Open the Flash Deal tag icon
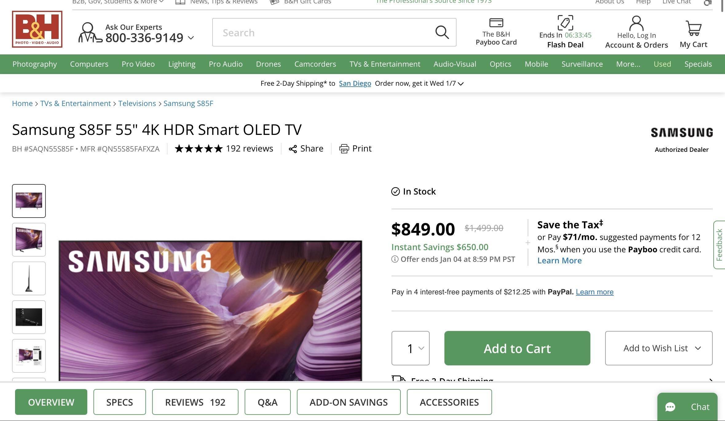This screenshot has width=725, height=421. 565,23
